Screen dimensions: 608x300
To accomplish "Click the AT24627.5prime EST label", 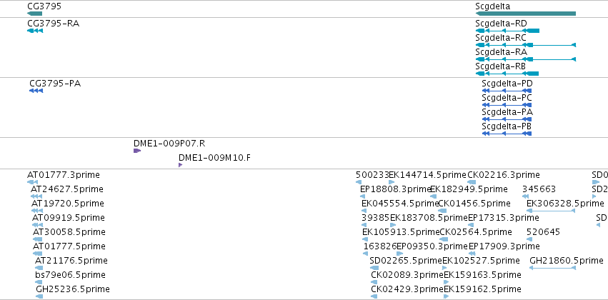I will pyautogui.click(x=67, y=189).
